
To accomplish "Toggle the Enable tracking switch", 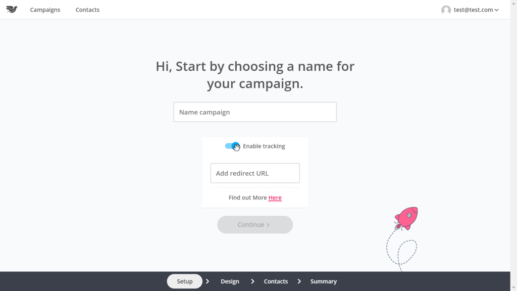I will [232, 146].
